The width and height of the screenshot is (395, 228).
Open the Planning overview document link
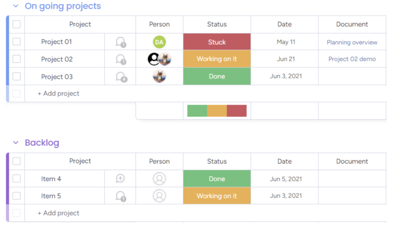[x=352, y=42]
